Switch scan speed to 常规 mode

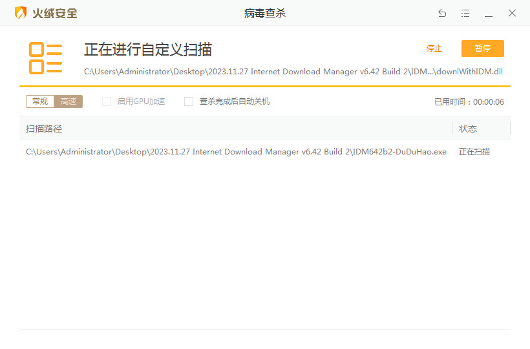(40, 101)
